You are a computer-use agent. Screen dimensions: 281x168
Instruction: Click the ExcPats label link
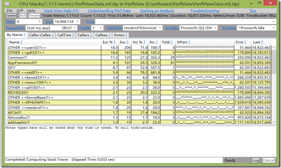[x=229, y=28]
